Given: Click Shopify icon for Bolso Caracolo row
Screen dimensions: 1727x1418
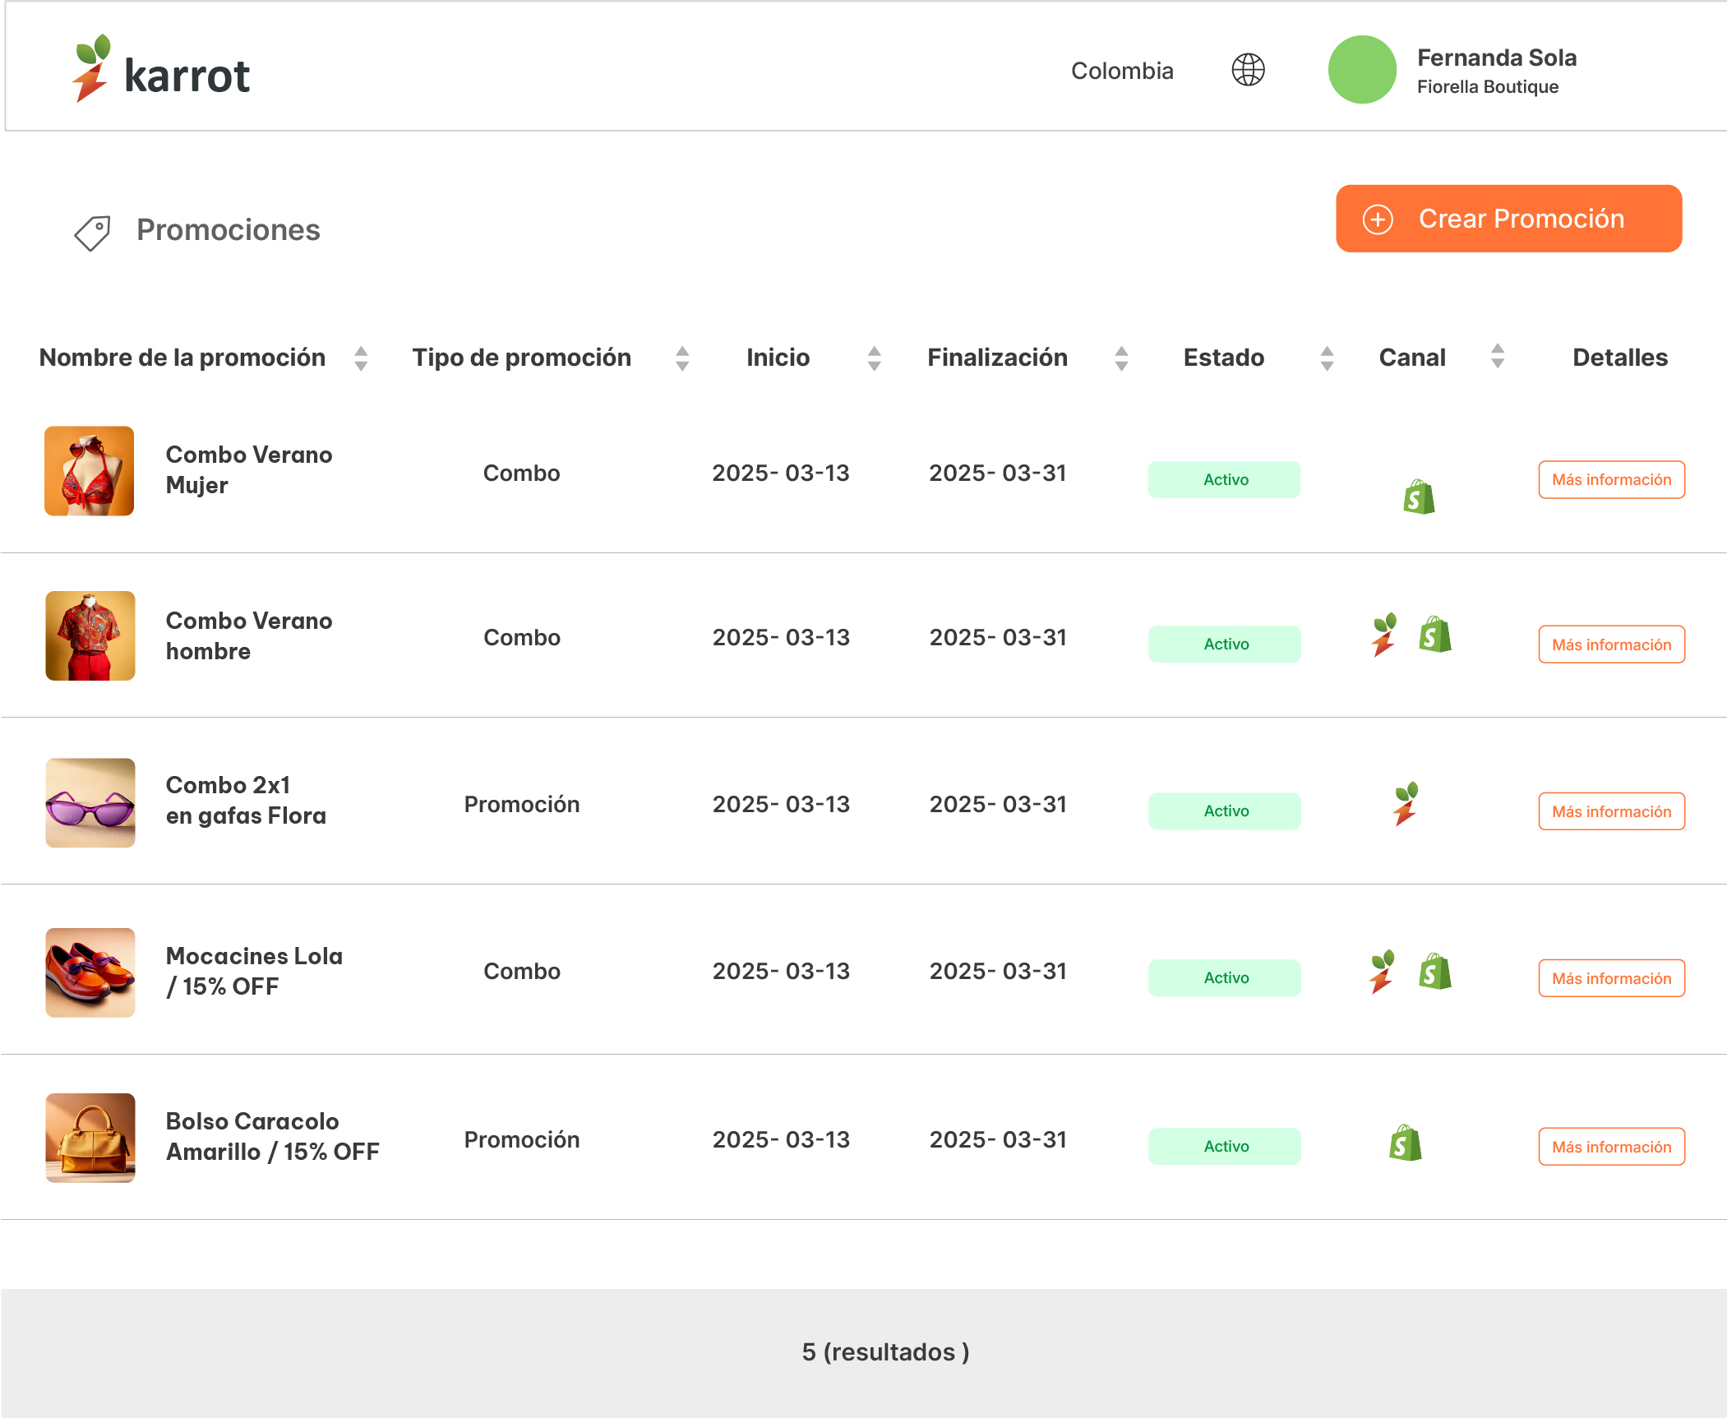Looking at the screenshot, I should click(x=1406, y=1143).
